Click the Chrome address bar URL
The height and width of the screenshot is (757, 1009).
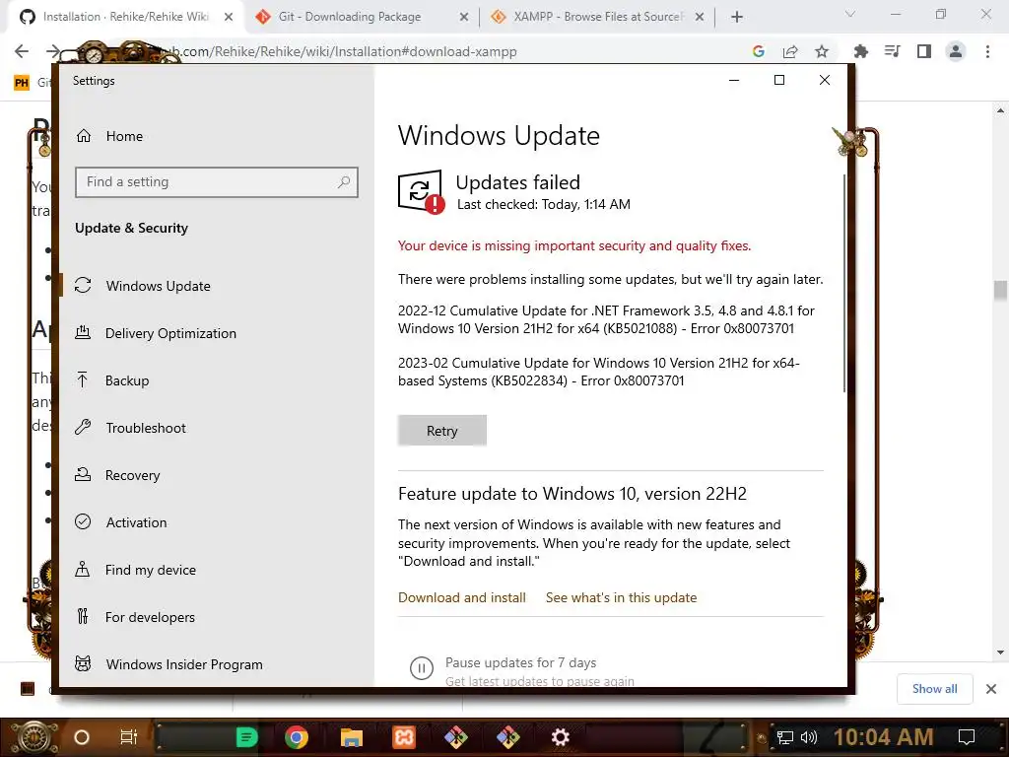[348, 51]
